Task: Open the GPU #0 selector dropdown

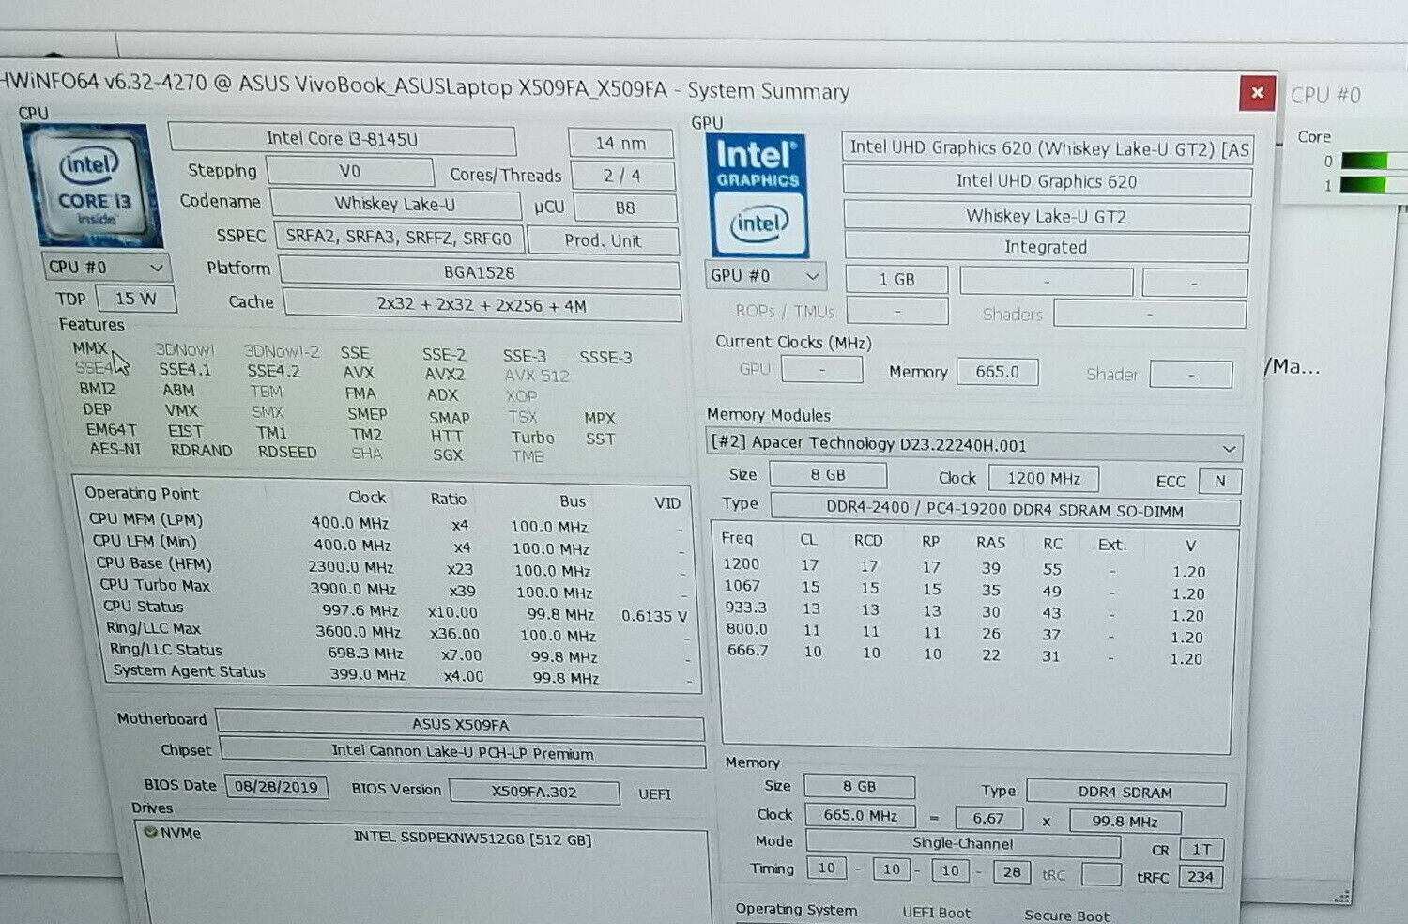Action: pos(765,276)
